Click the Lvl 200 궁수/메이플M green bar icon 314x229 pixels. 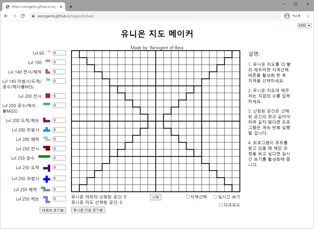[x=47, y=104]
